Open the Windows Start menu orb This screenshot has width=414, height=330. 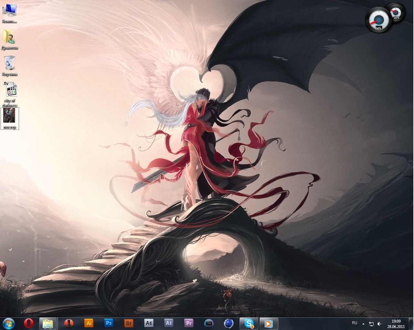click(8, 323)
